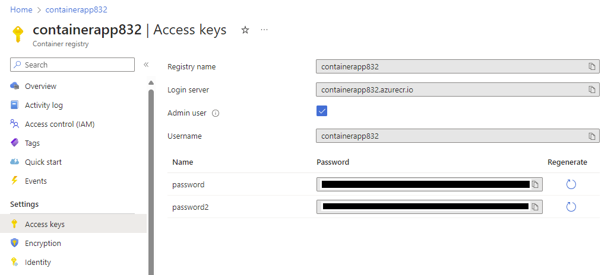Open the Encryption settings page

point(43,243)
